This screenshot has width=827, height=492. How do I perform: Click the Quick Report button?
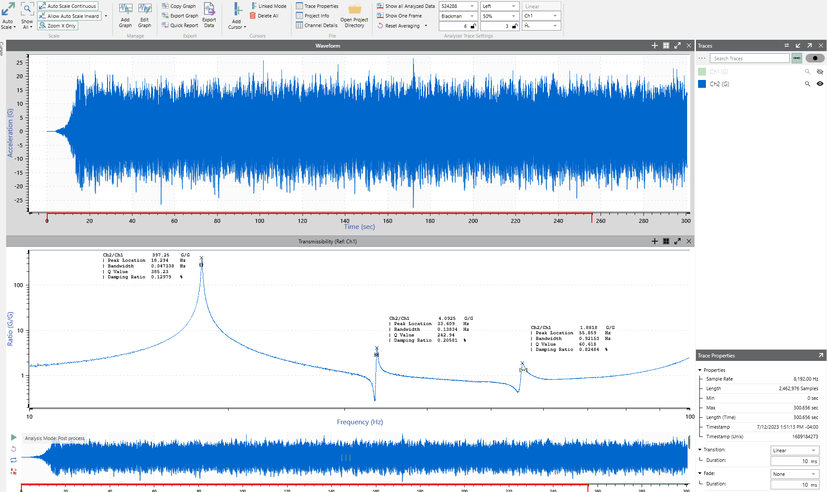coord(180,25)
